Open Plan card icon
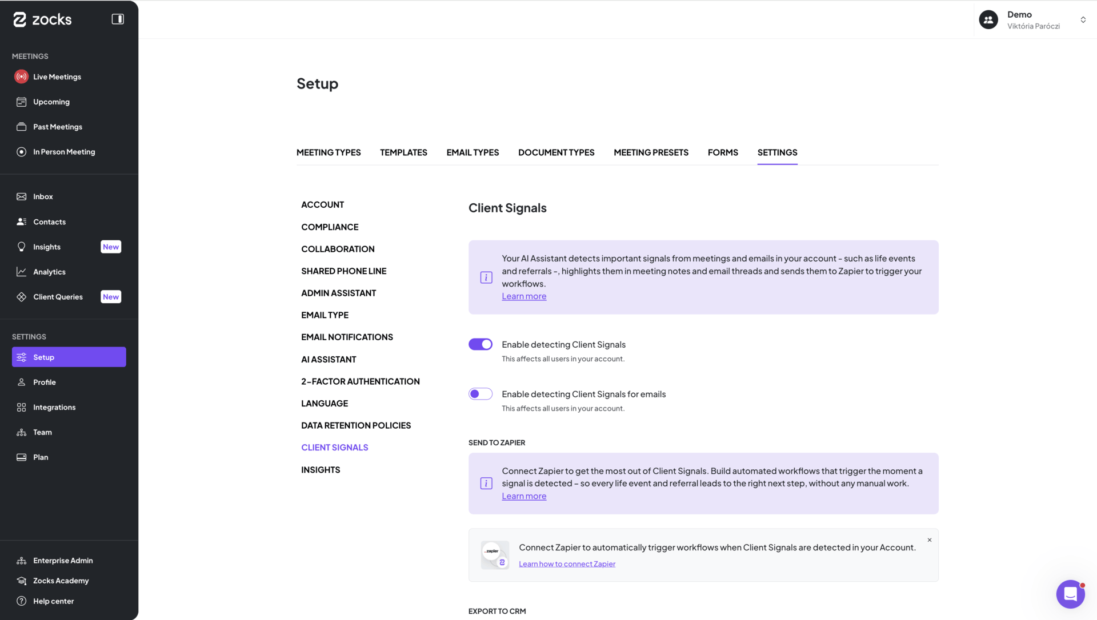Image resolution: width=1097 pixels, height=620 pixels. tap(21, 457)
